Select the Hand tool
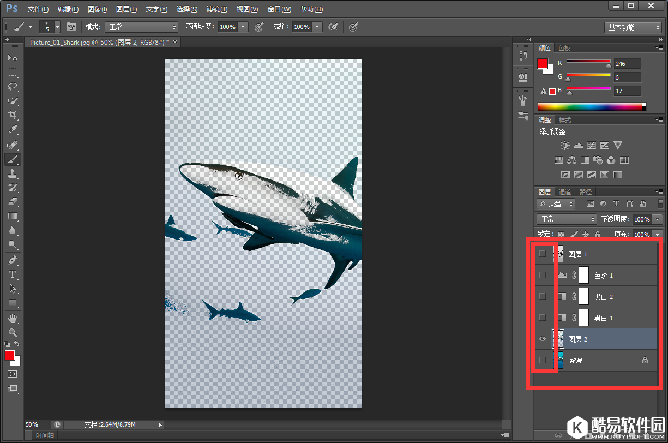Screen dimensions: 668x443 [12, 318]
